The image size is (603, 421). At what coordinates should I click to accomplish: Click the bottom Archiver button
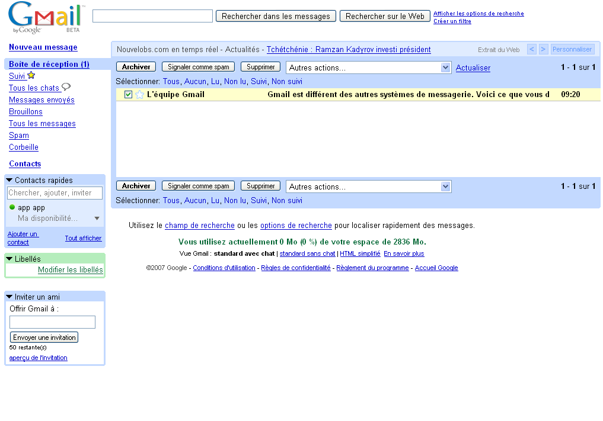[x=136, y=186]
